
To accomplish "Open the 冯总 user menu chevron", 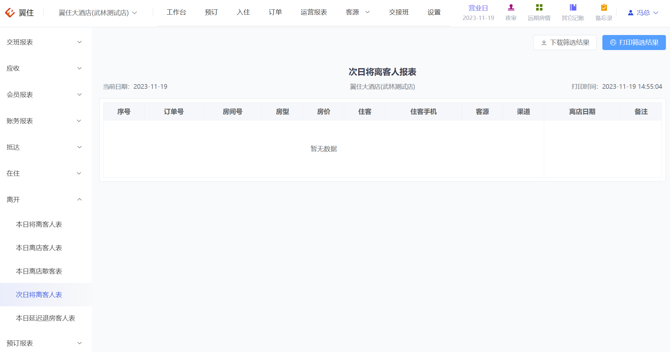I will pos(656,13).
